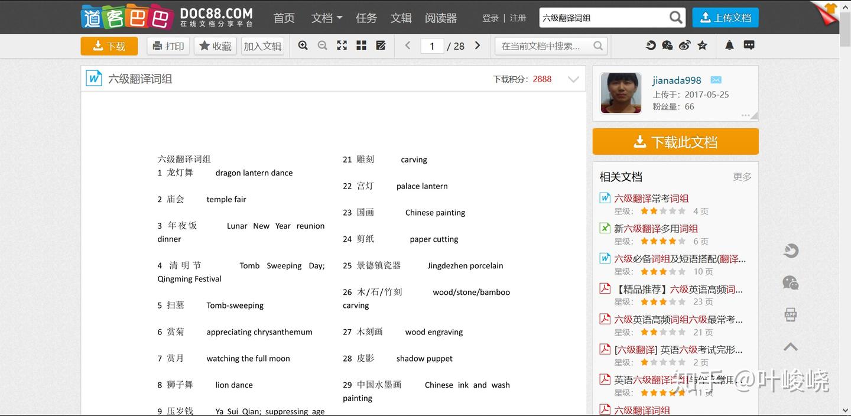The height and width of the screenshot is (416, 851).
Task: Go to 文辑 in the top navigation
Action: 401,18
